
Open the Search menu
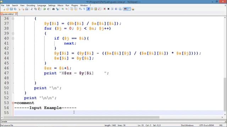pyautogui.click(x=15, y=6)
